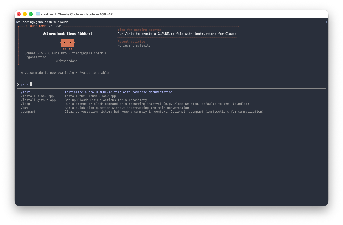Select the /btw side question command
This screenshot has width=343, height=225.
click(x=25, y=108)
